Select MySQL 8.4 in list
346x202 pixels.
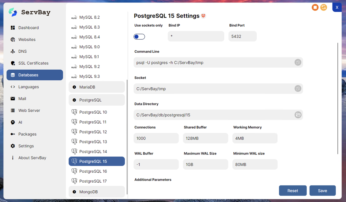(97, 37)
